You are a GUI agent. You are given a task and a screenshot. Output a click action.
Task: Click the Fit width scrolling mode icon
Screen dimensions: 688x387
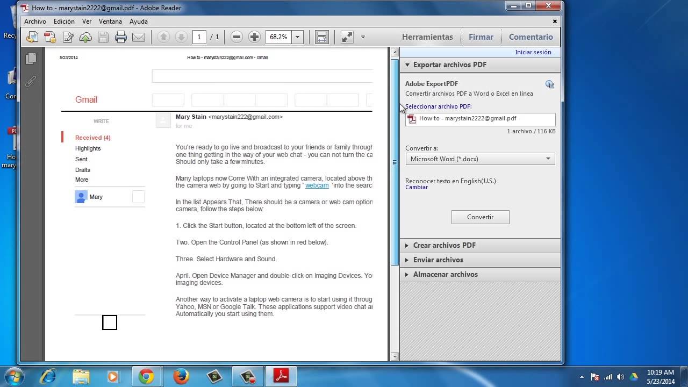(321, 37)
